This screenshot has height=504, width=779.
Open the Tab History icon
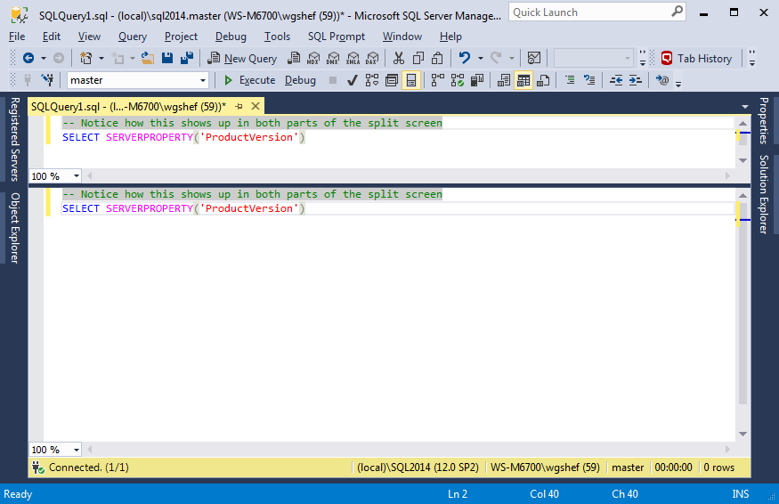pos(667,58)
